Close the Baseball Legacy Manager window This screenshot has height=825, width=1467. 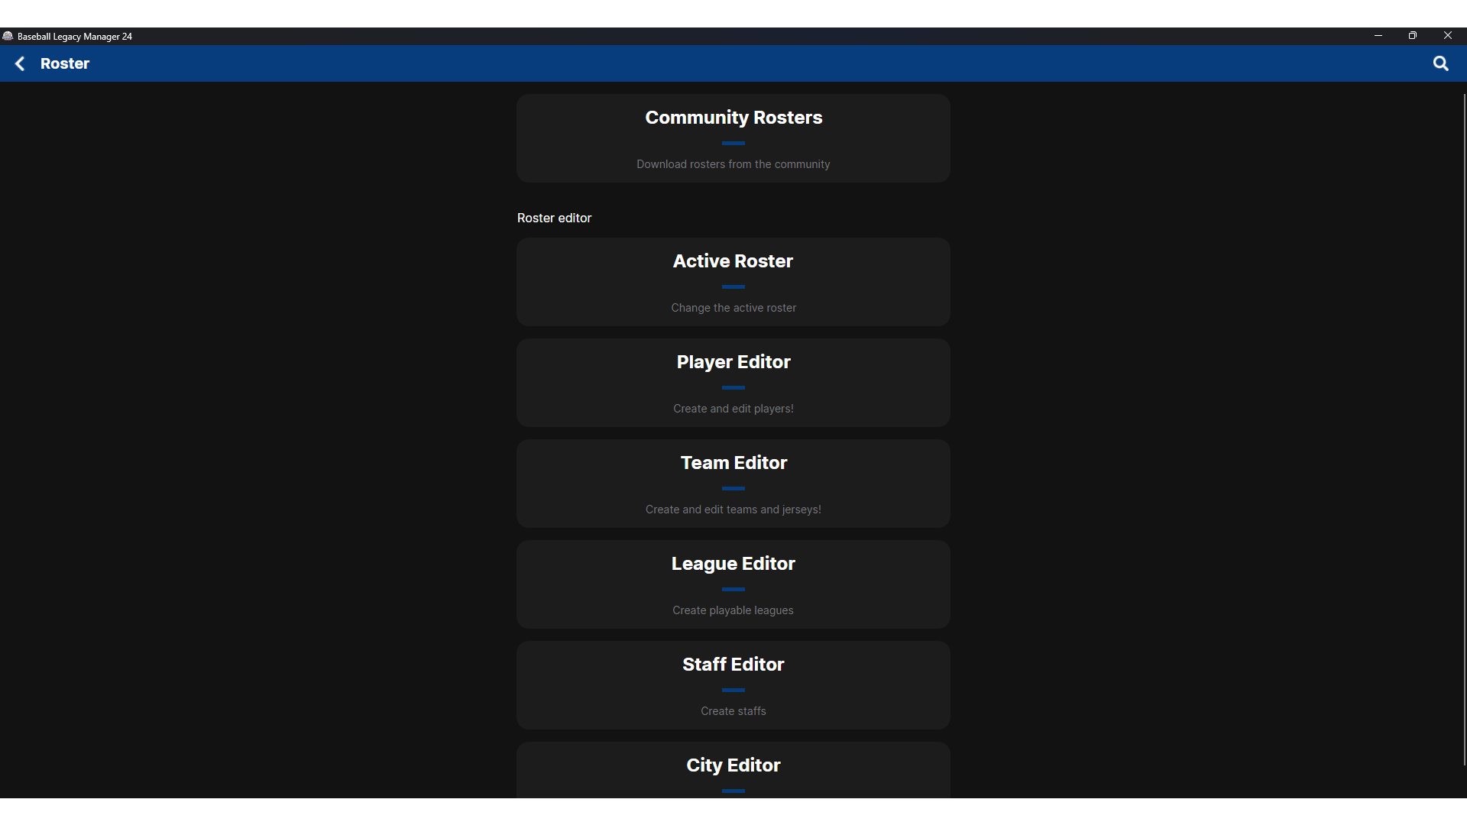[x=1448, y=36]
